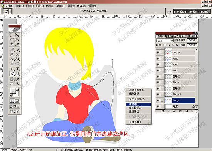Open the fill 填充 slider arrow
The height and width of the screenshot is (151, 212).
tap(196, 45)
